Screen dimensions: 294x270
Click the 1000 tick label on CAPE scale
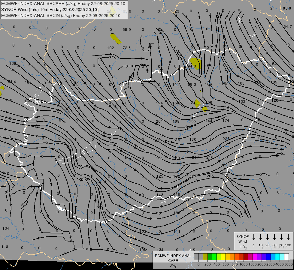click(243, 264)
